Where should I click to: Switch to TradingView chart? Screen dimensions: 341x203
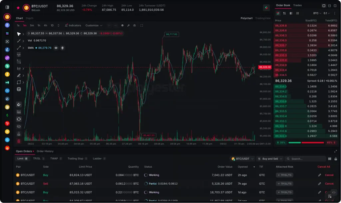point(263,18)
